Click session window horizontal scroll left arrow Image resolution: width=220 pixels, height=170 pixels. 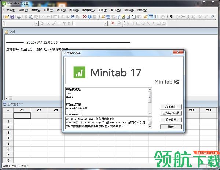click(7, 98)
